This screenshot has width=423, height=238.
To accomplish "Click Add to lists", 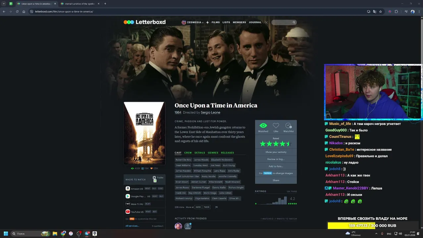I will pyautogui.click(x=276, y=166).
